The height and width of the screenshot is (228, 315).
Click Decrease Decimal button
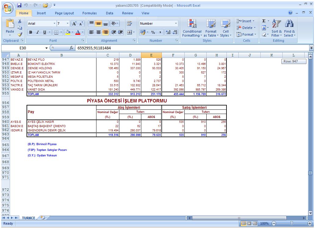point(175,32)
